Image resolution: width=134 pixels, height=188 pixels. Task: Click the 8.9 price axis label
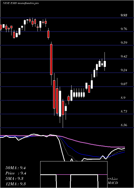click(123, 97)
